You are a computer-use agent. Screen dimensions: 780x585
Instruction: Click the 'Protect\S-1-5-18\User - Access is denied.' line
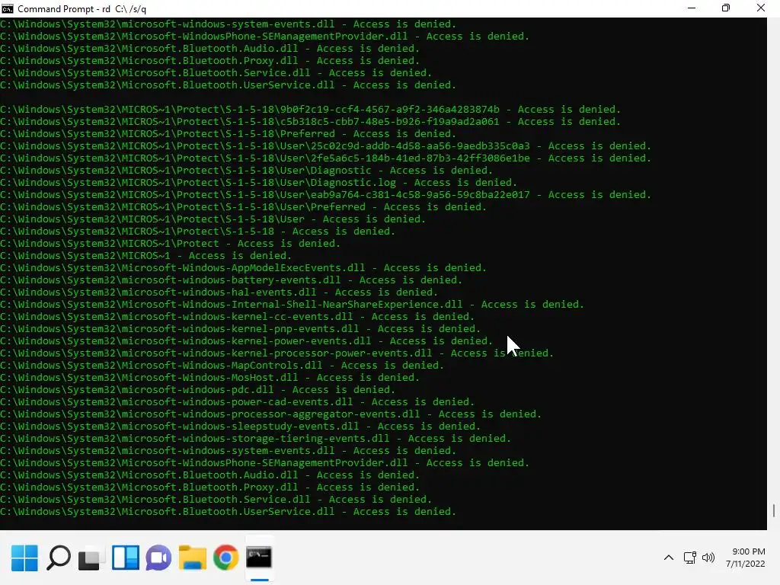pyautogui.click(x=213, y=219)
